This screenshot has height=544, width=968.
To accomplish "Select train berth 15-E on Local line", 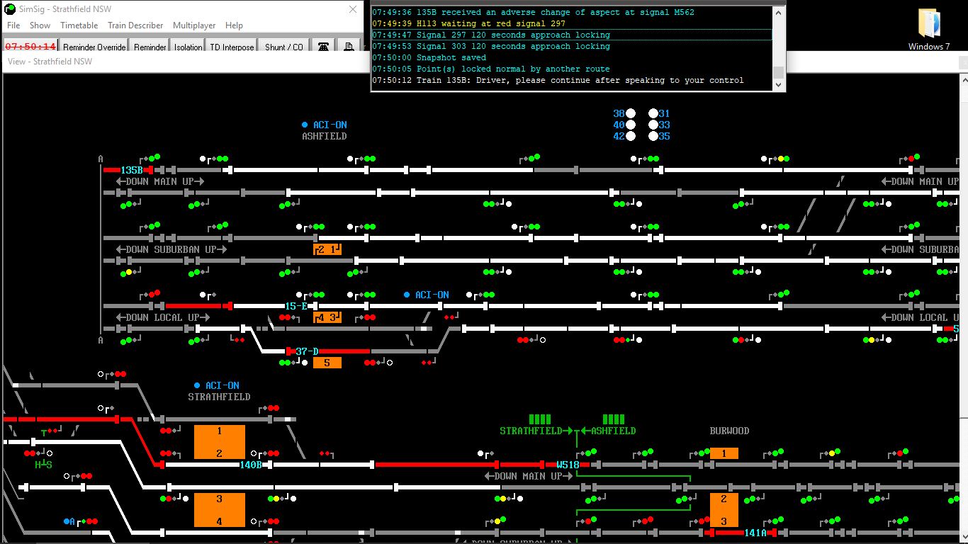I will coord(296,306).
